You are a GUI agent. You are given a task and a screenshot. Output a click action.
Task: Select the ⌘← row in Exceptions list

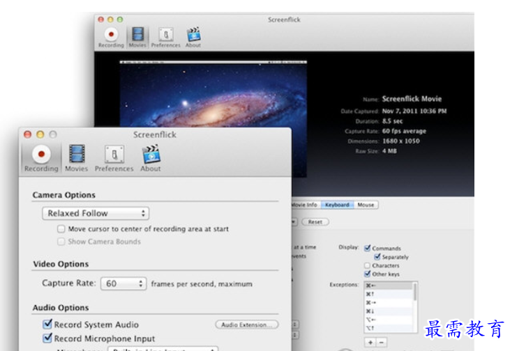(389, 286)
